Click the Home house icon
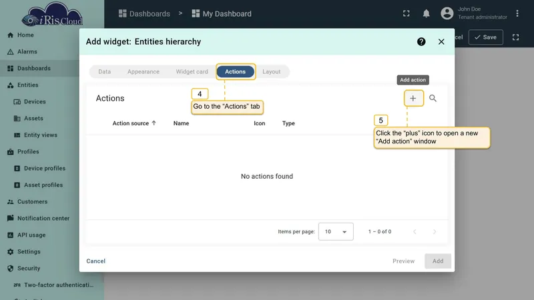Image resolution: width=534 pixels, height=300 pixels. click(11, 35)
